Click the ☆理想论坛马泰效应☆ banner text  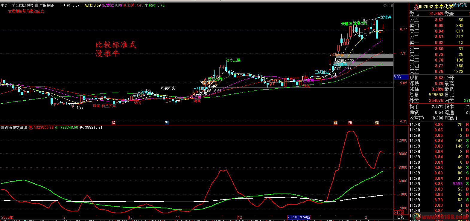[26, 11]
